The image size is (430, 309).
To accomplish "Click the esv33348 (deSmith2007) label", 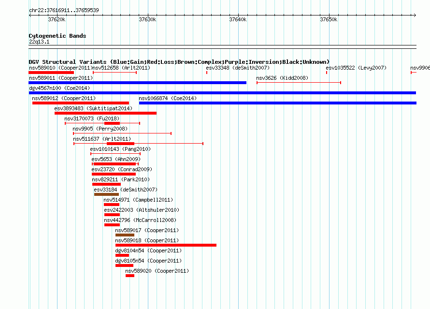I will point(238,68).
